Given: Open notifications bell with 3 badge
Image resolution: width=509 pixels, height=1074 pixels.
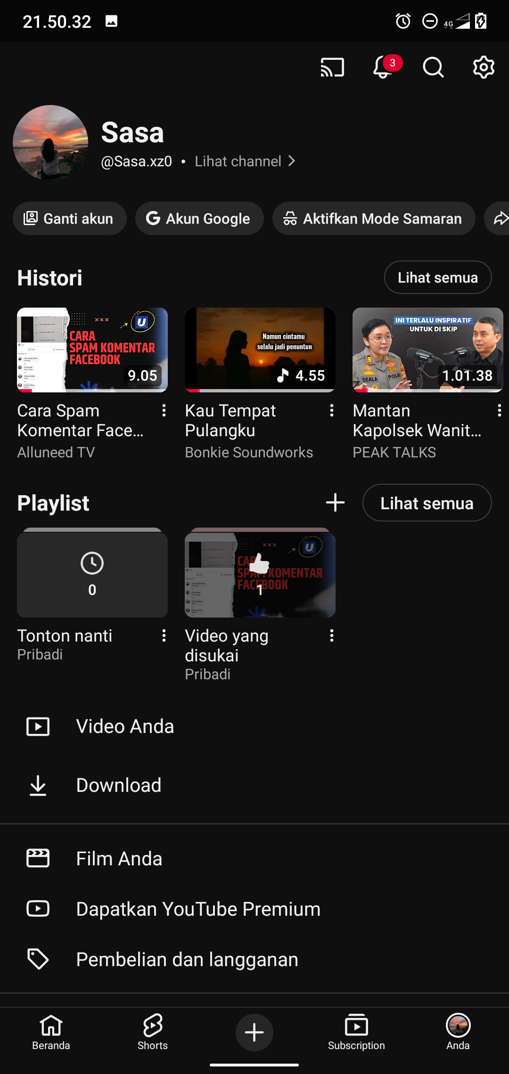Looking at the screenshot, I should coord(384,67).
